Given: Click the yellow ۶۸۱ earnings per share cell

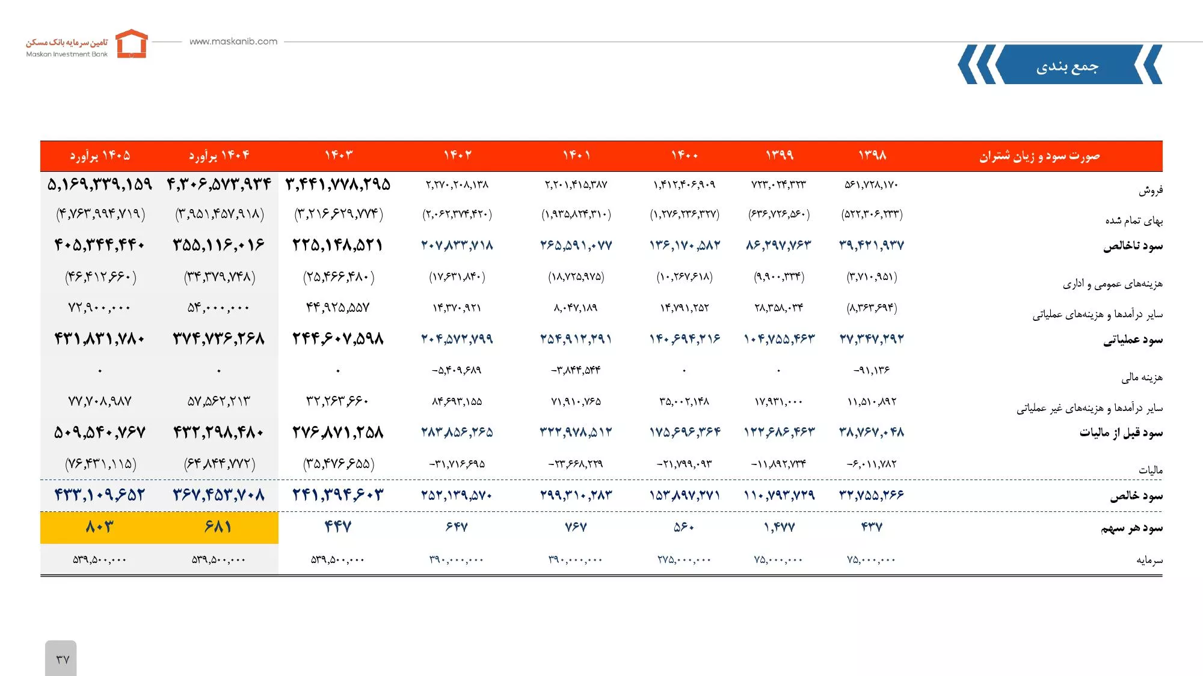Looking at the screenshot, I should tap(218, 527).
